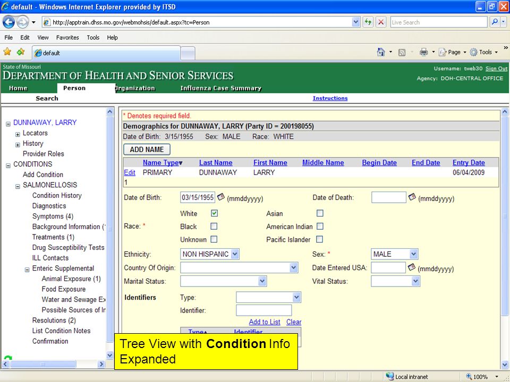Uncheck the White race checkbox
This screenshot has height=382, width=510.
[x=214, y=213]
